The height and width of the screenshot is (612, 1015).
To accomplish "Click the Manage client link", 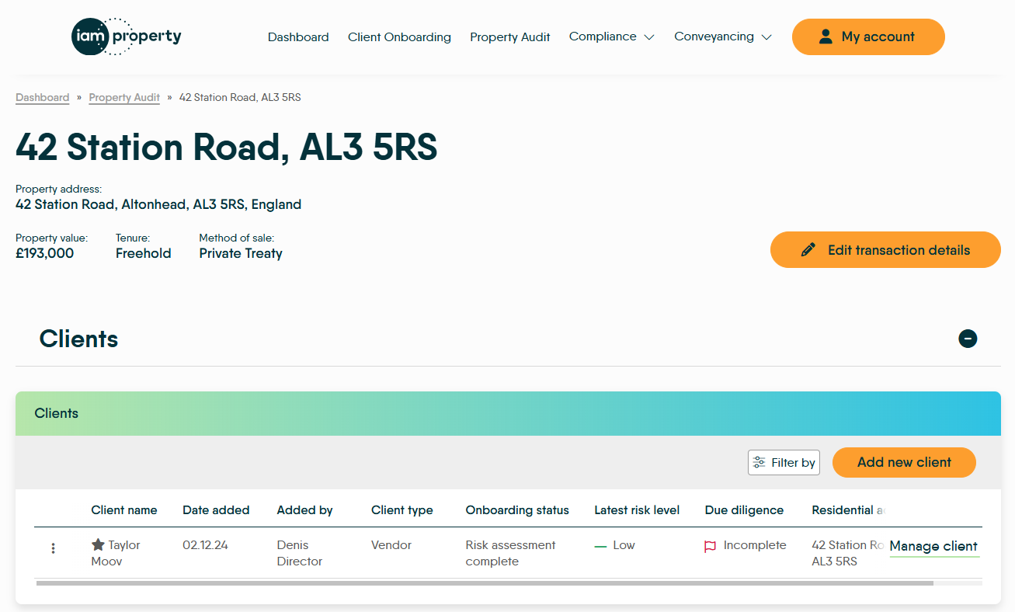I will click(933, 546).
